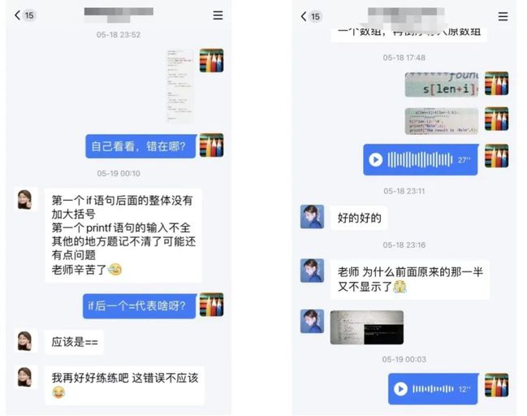Tap blue avatar beside 好的好的 message
The image size is (527, 416).
[x=312, y=217]
